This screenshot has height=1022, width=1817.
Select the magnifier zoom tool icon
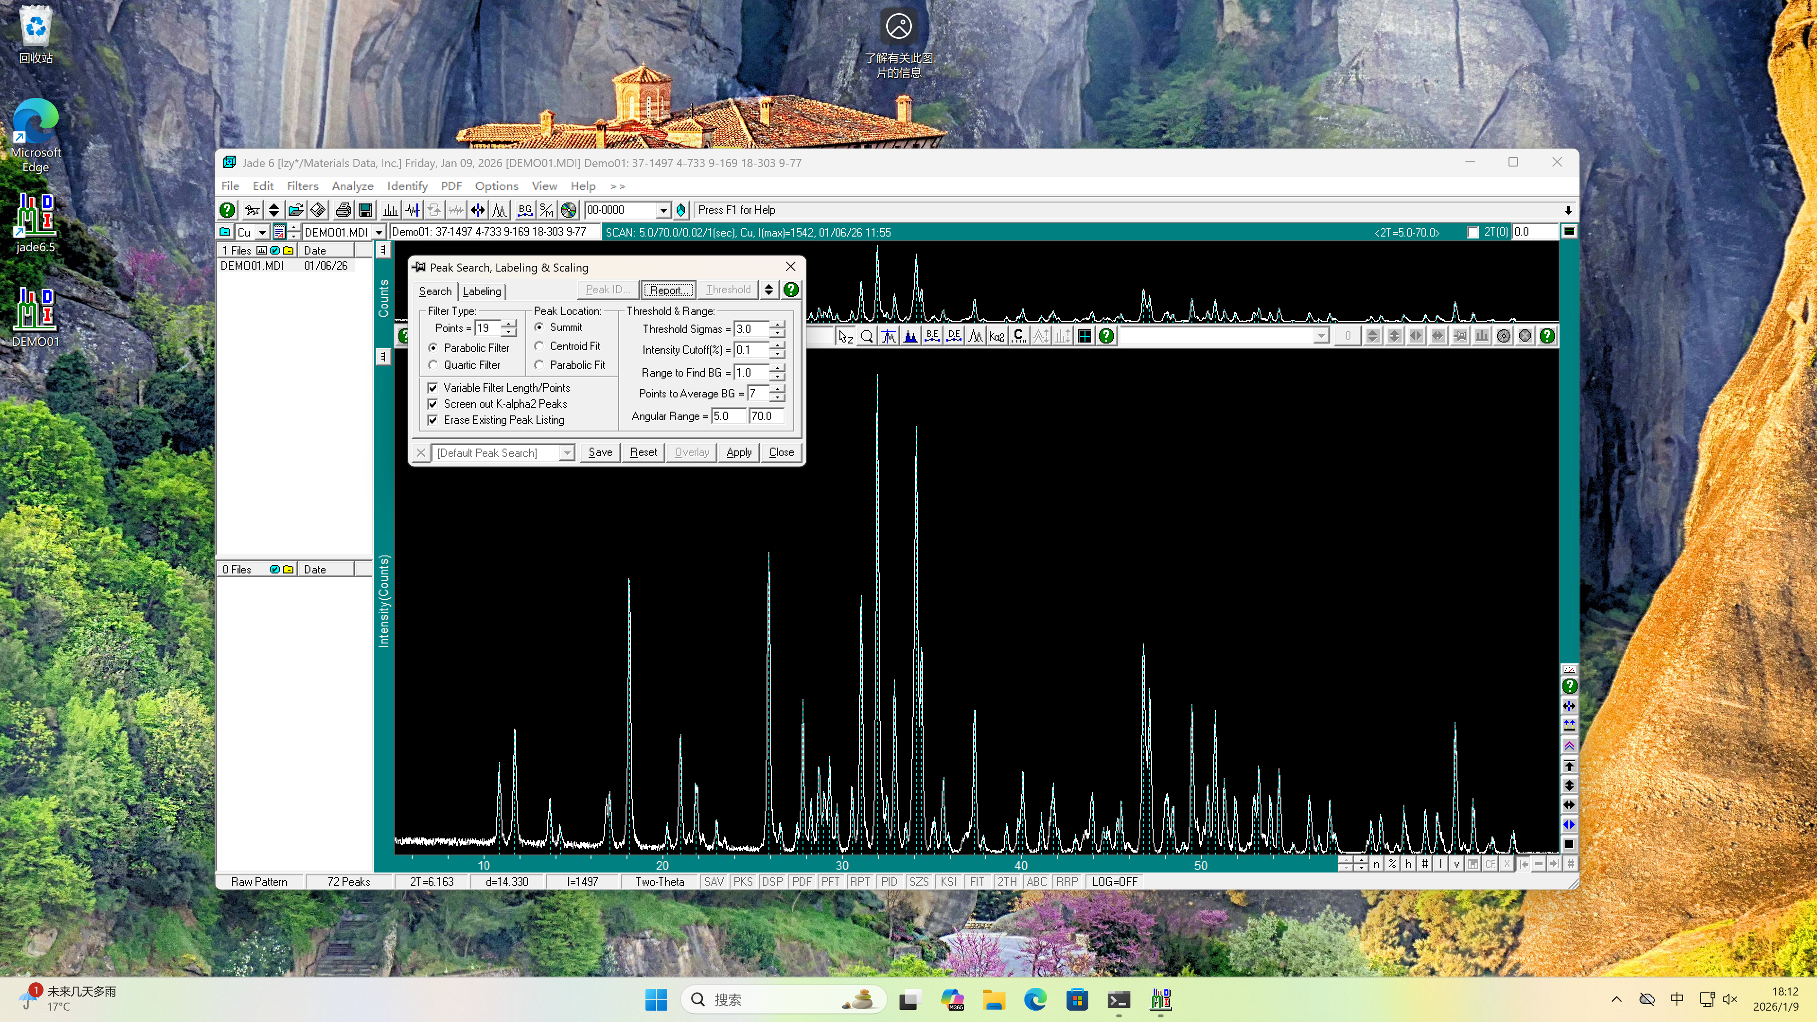[867, 336]
